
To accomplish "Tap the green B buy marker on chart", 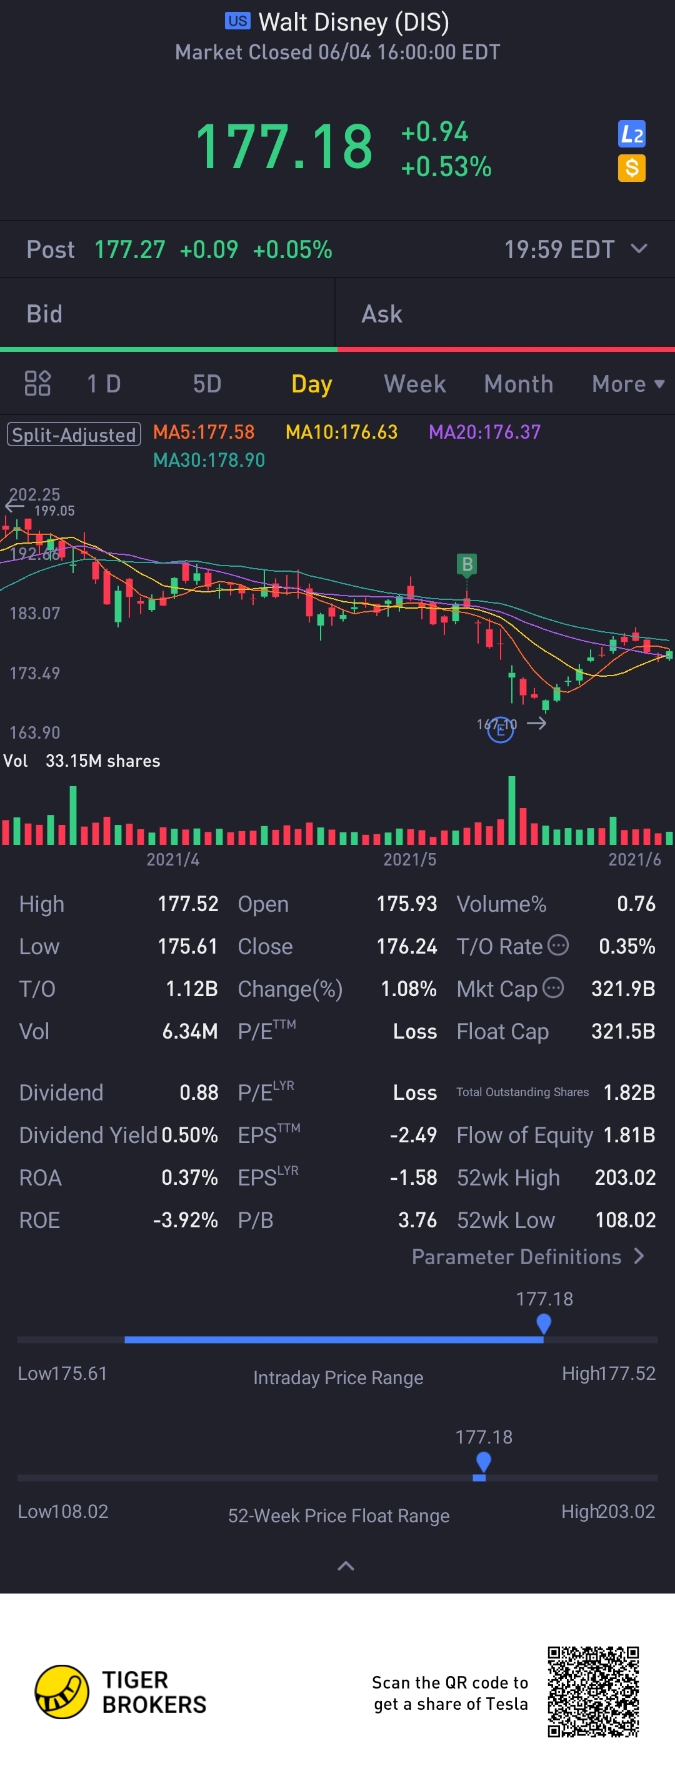I will pyautogui.click(x=467, y=564).
